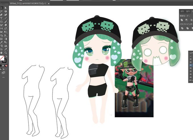Select the Paintbrush tool

pos(6,22)
